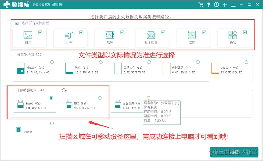Click the 3.72 GB/275 GB text

point(134,72)
